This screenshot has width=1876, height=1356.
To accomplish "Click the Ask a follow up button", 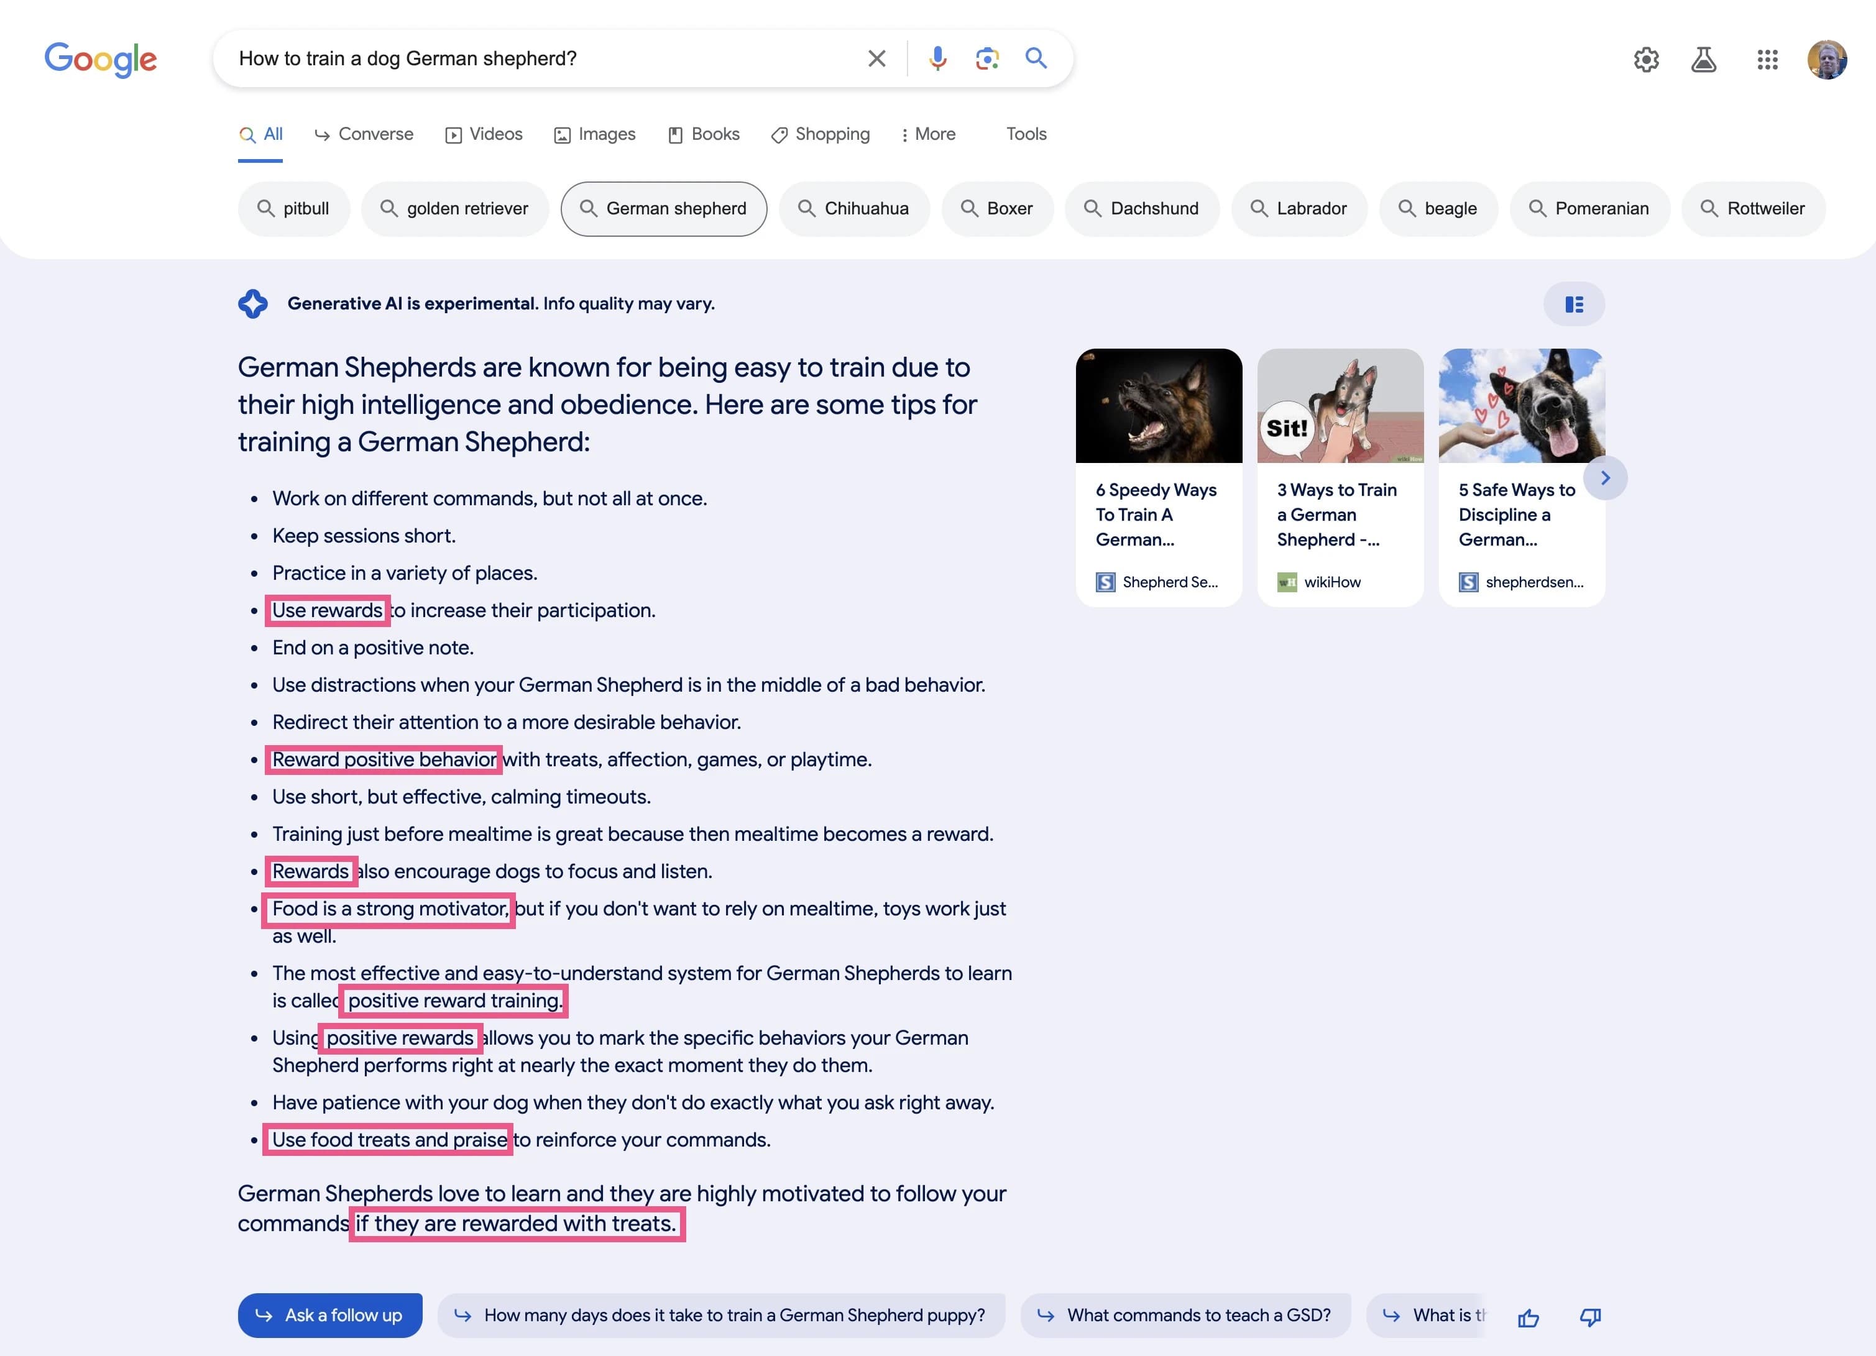I will tap(329, 1314).
